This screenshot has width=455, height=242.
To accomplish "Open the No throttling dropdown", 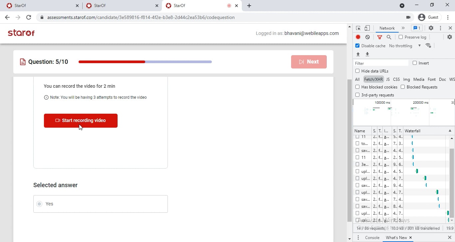I will tap(405, 46).
